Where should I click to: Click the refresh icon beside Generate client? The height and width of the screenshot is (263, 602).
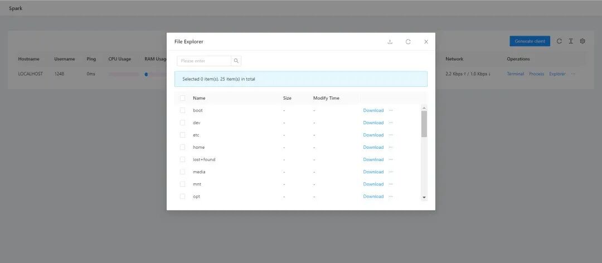(560, 41)
